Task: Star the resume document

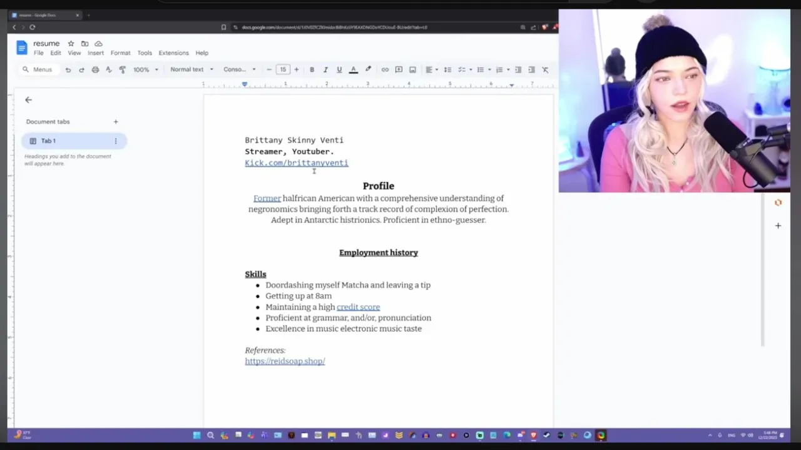Action: pyautogui.click(x=71, y=44)
